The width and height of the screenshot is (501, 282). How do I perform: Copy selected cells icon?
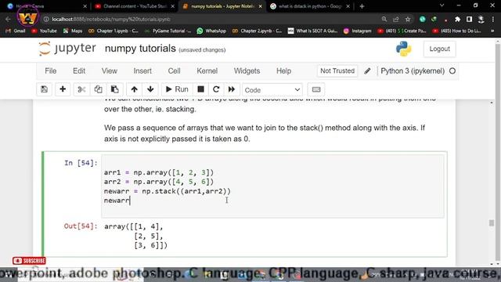coord(98,89)
